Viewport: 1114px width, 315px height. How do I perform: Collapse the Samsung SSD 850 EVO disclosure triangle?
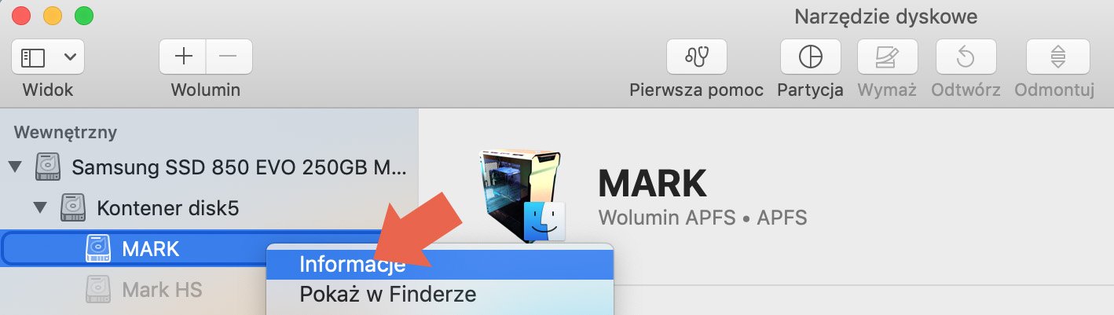click(14, 167)
